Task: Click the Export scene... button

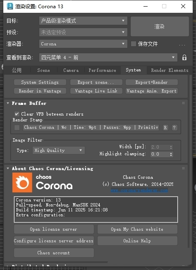Action: click(x=96, y=82)
